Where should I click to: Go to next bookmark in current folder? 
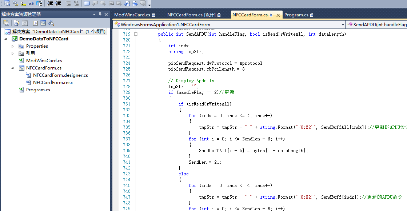[x=119, y=3]
